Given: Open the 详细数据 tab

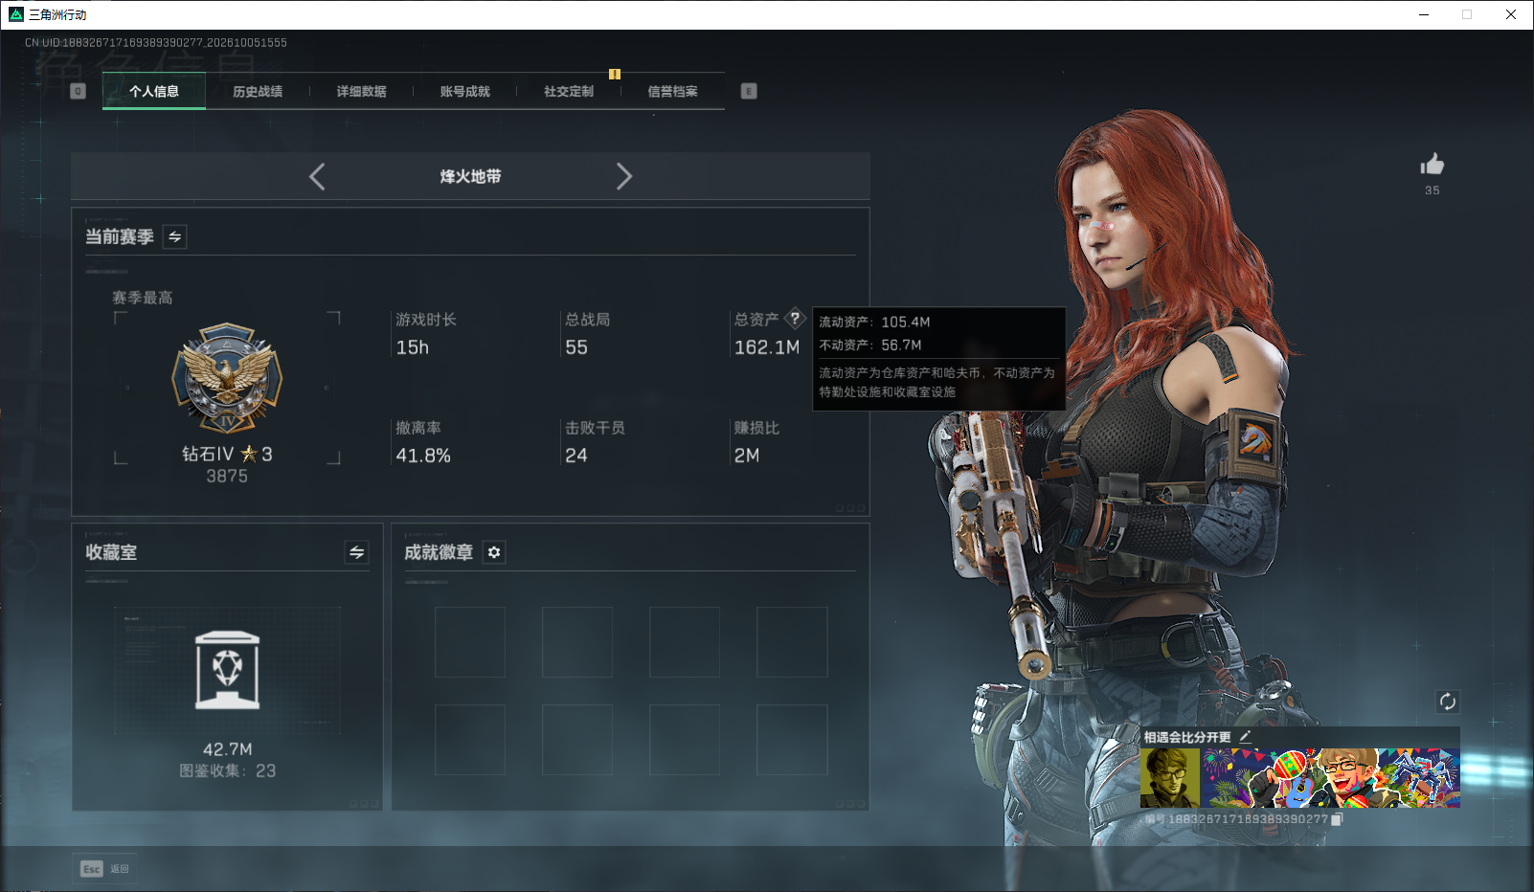Looking at the screenshot, I should [361, 92].
